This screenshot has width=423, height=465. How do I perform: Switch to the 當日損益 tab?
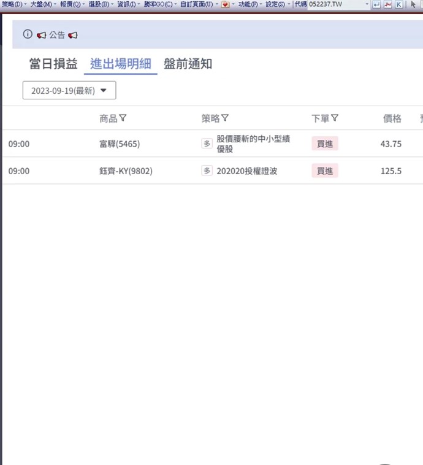(x=53, y=64)
